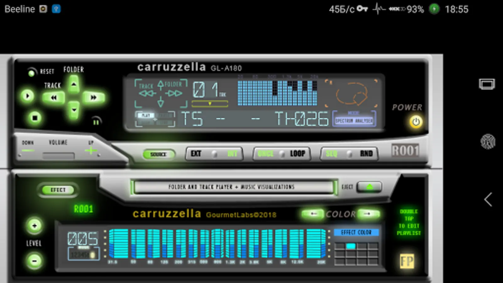The height and width of the screenshot is (283, 503).
Task: Increase Level with the plus button
Action: [35, 225]
